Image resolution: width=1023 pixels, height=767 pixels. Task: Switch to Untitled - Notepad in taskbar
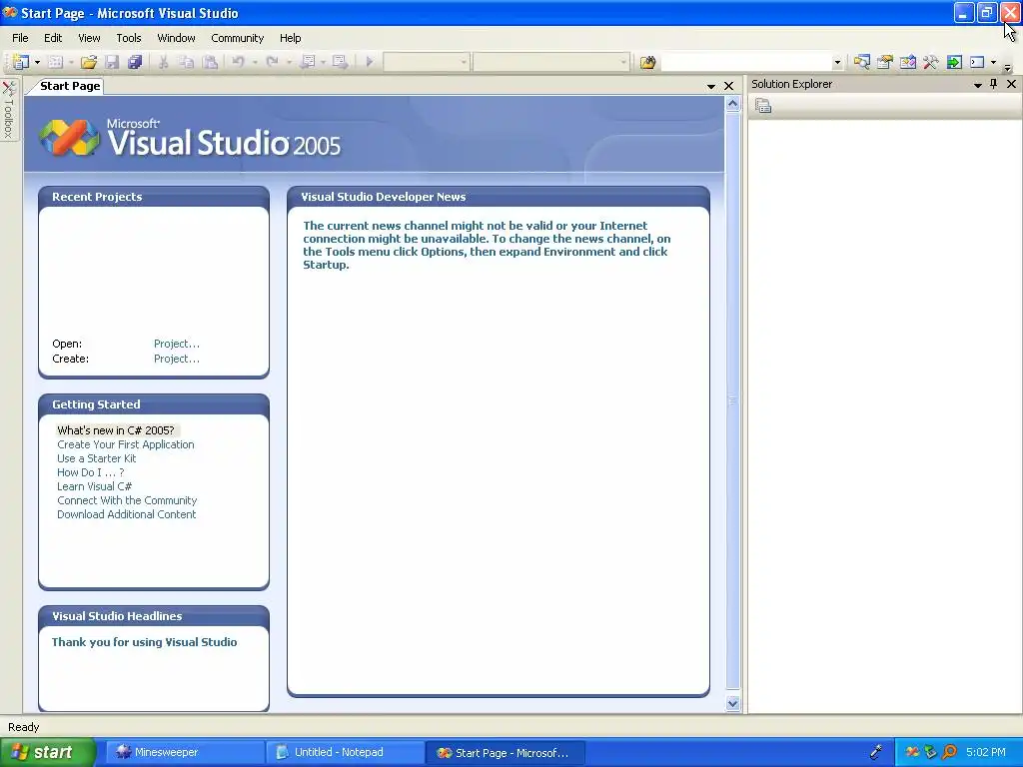click(345, 753)
